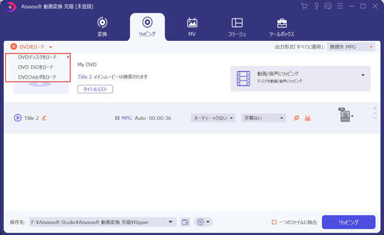This screenshot has width=384, height=235.
Task: Click the save path field F:¥Aiseesoft Studio
Action: tap(97, 222)
